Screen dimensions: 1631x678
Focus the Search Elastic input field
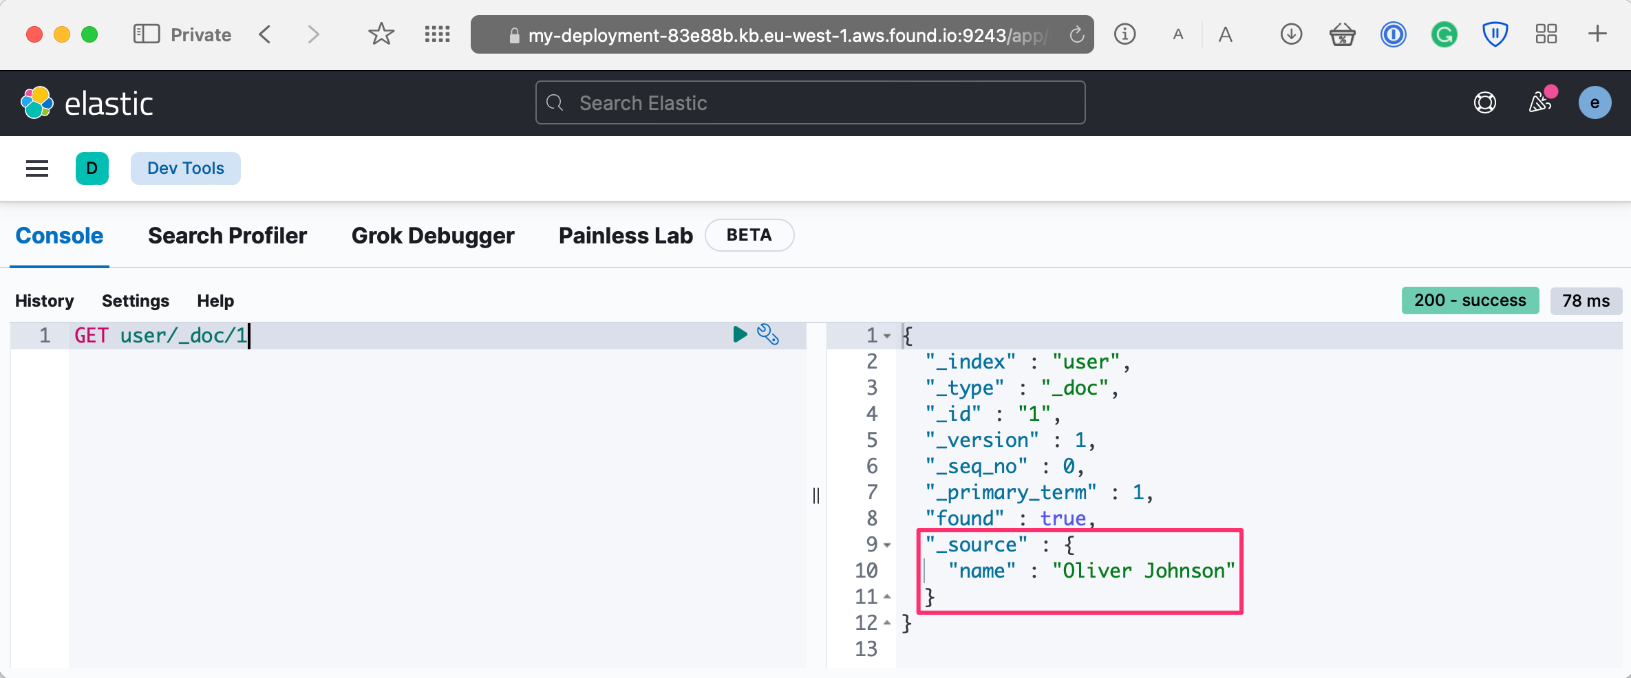[x=810, y=103]
